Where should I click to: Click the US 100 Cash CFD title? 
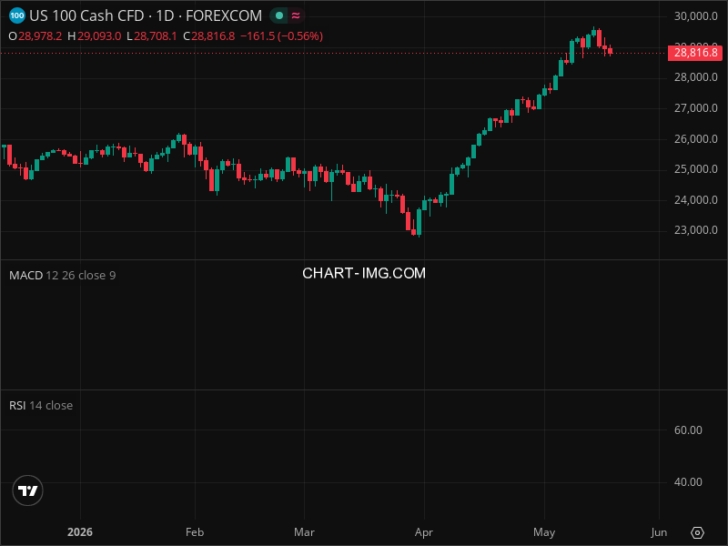coord(86,15)
